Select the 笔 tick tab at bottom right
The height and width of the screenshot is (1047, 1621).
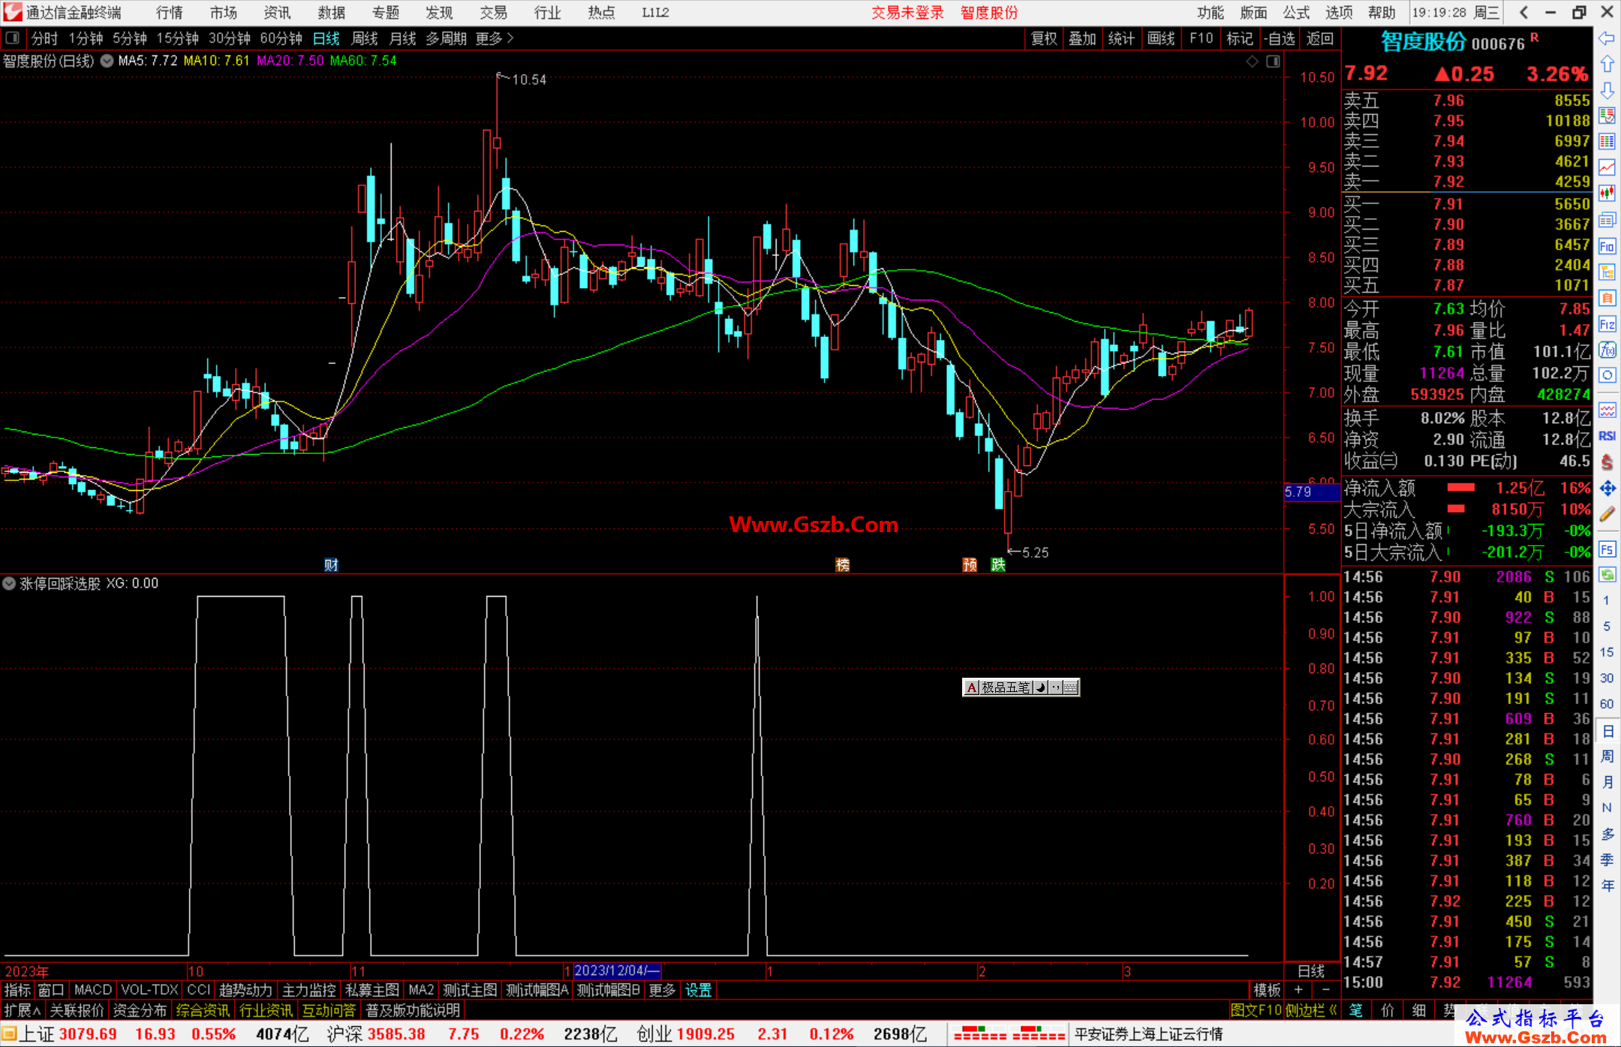pos(1356,1010)
